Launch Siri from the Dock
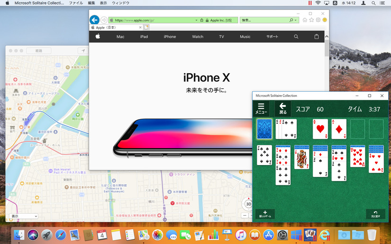This screenshot has height=244, width=391. 33,235
